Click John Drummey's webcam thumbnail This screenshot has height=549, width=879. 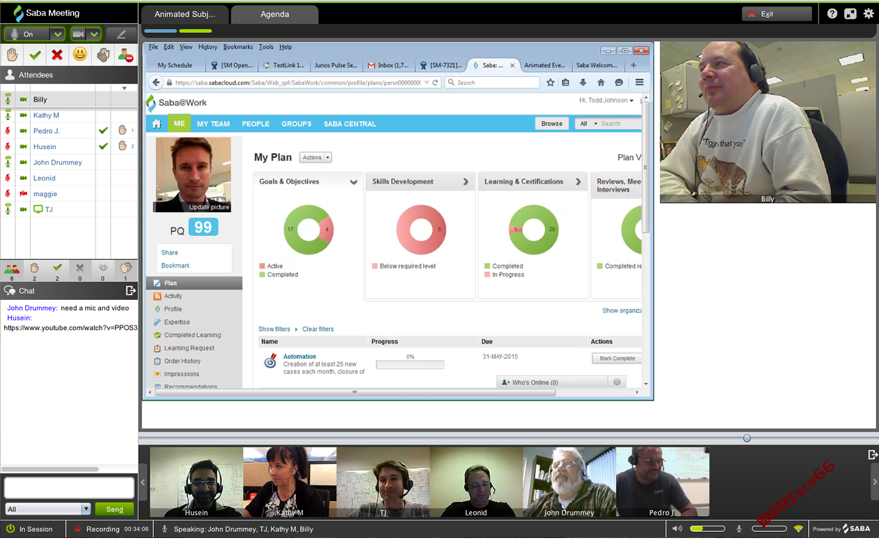[x=569, y=482]
